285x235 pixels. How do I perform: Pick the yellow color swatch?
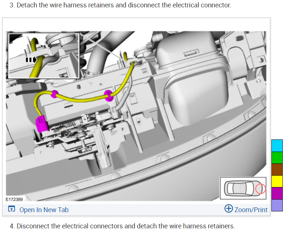tap(277, 182)
